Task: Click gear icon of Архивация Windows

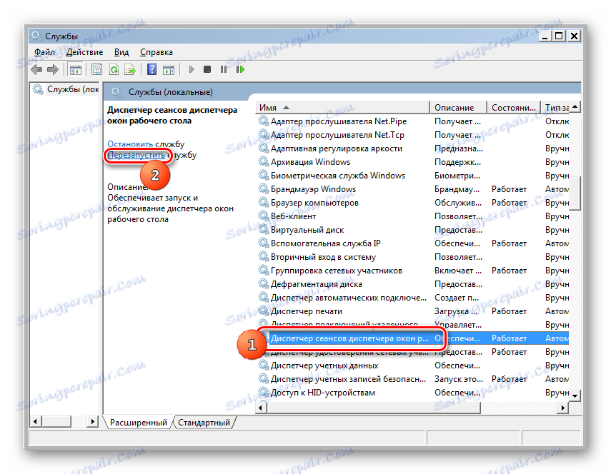Action: point(264,161)
